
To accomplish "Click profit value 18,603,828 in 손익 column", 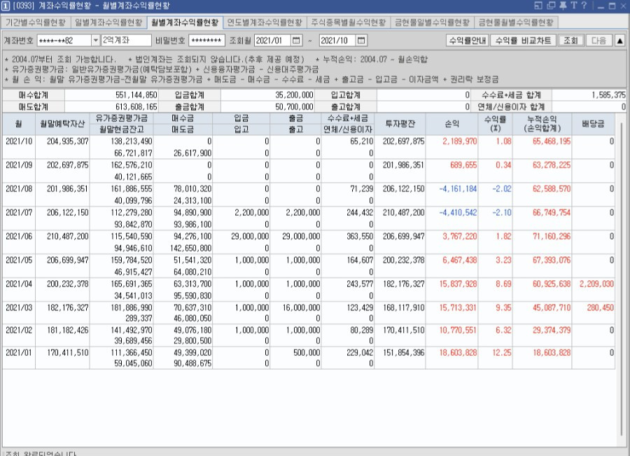I will tap(458, 352).
